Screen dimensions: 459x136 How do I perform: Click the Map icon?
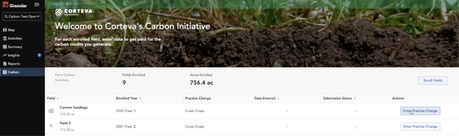[5, 30]
